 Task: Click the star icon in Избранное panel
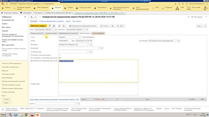pos(25,17)
